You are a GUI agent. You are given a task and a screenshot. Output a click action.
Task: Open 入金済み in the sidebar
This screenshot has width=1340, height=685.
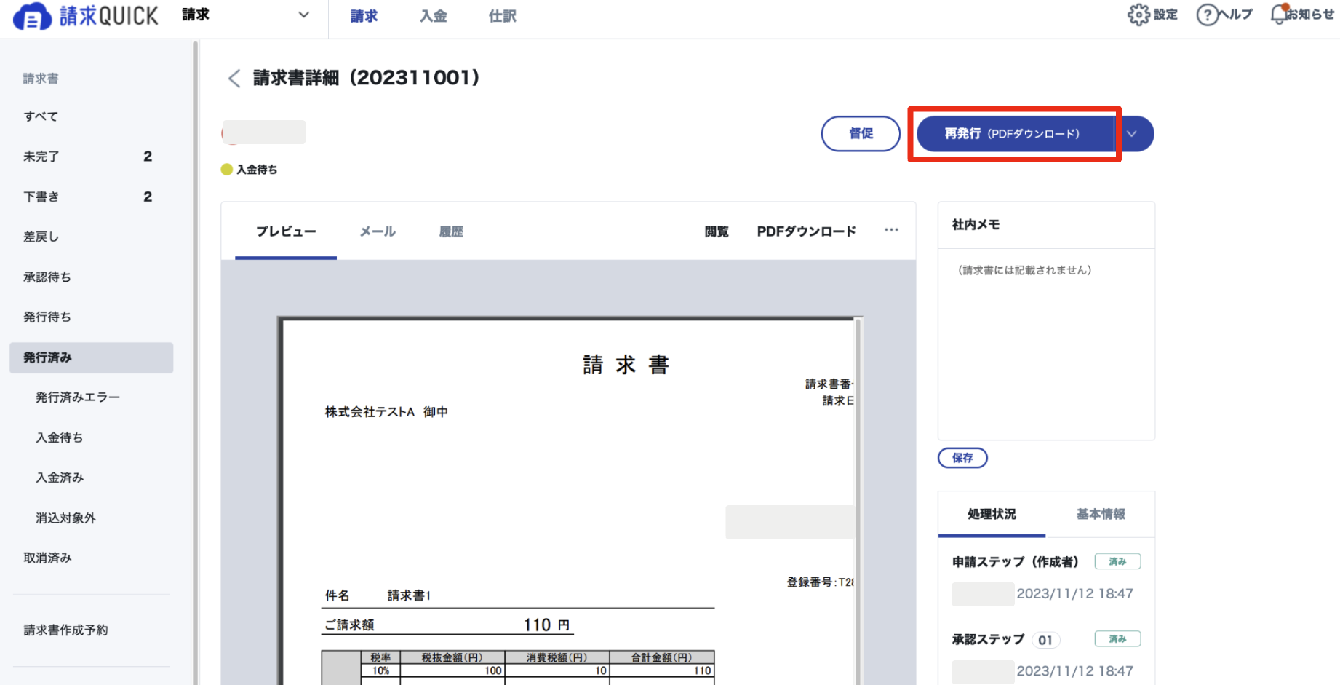(x=60, y=478)
